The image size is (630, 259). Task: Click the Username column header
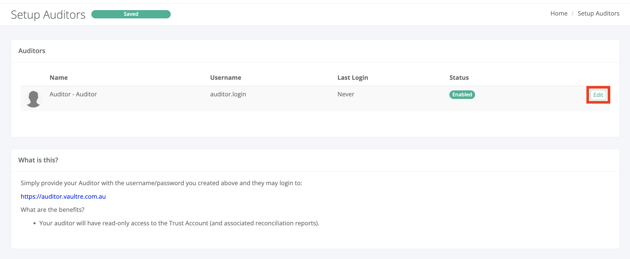pos(225,77)
